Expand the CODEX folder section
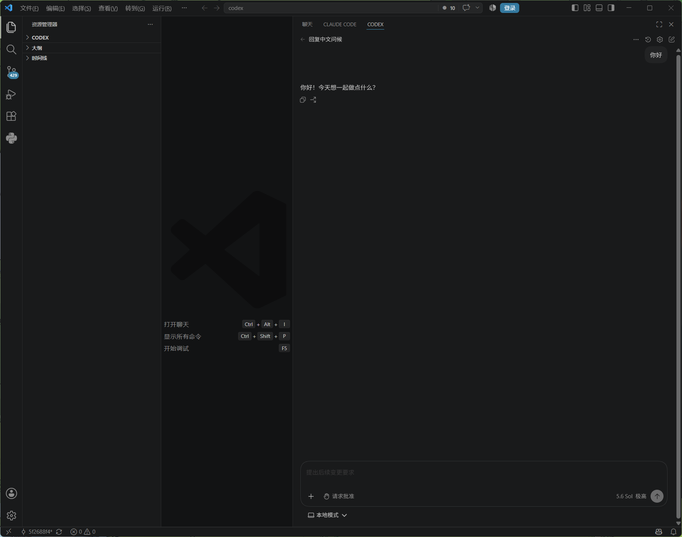Viewport: 682px width, 537px height. coord(92,38)
